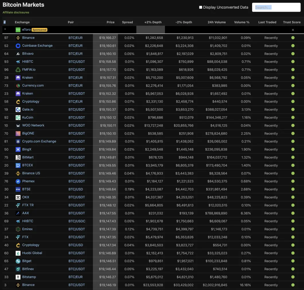The height and width of the screenshot is (290, 304).
Task: Click the Sponsored badge next to eToro
Action: click(x=40, y=30)
